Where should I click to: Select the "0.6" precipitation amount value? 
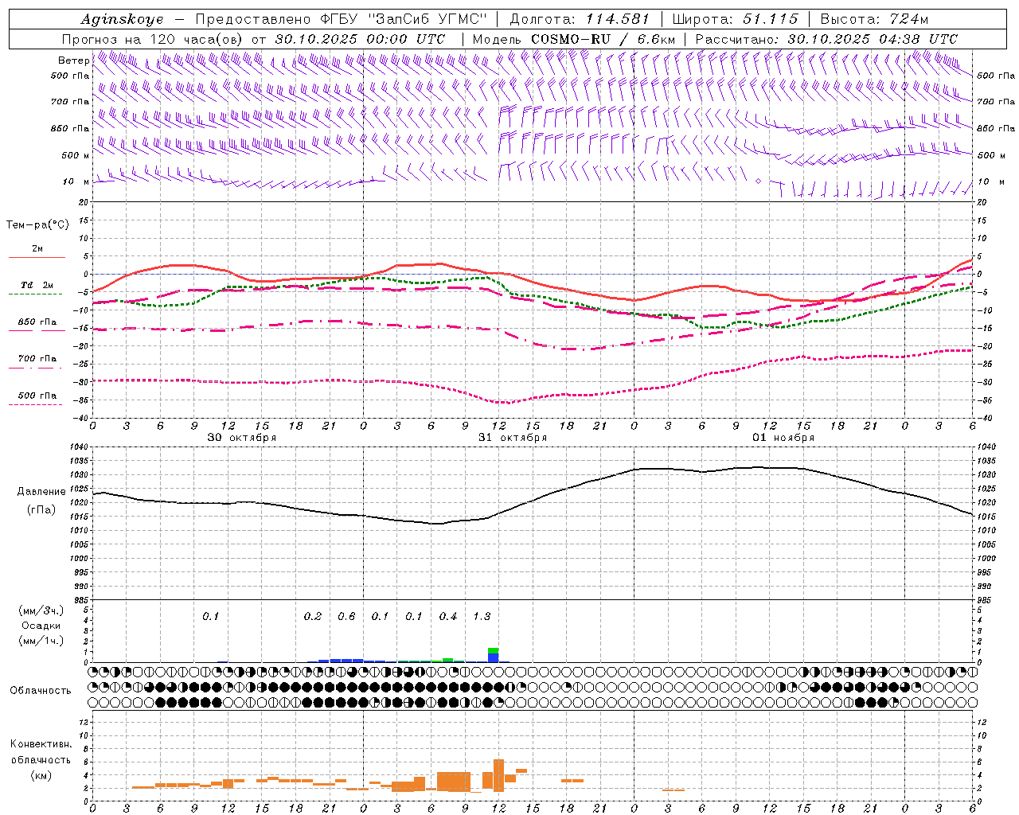(346, 617)
